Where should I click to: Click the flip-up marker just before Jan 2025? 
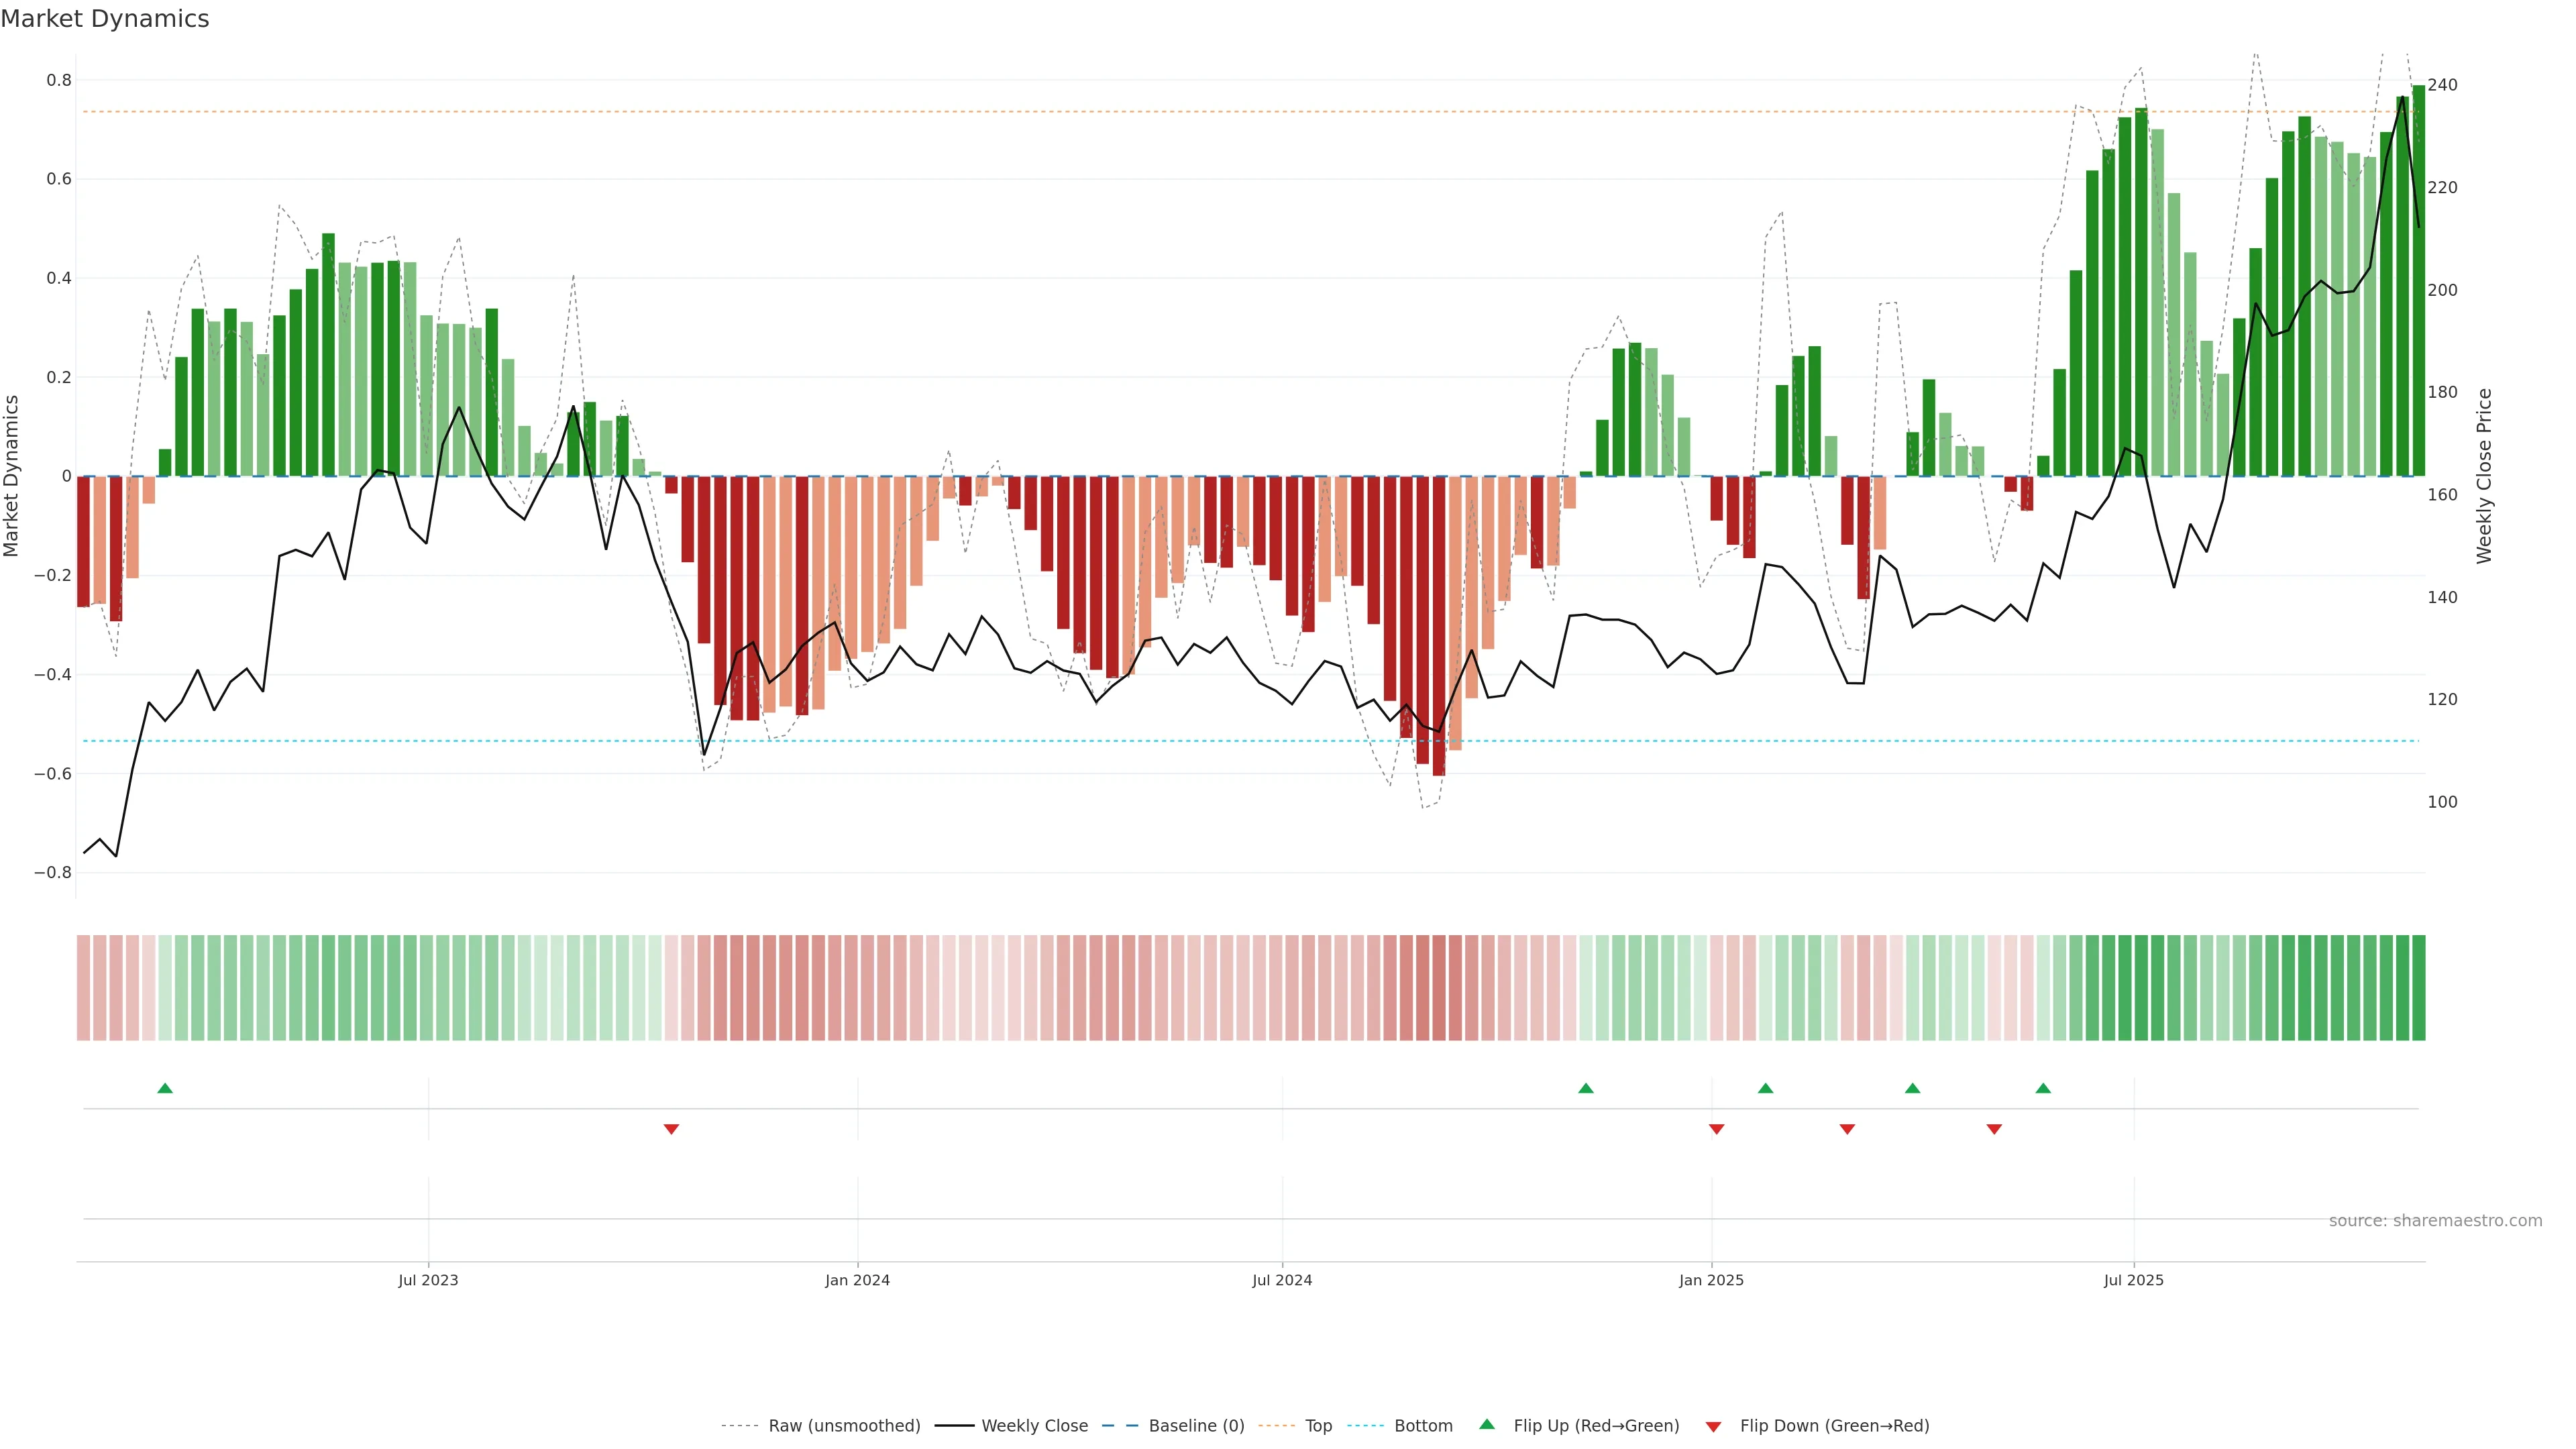1585,1088
